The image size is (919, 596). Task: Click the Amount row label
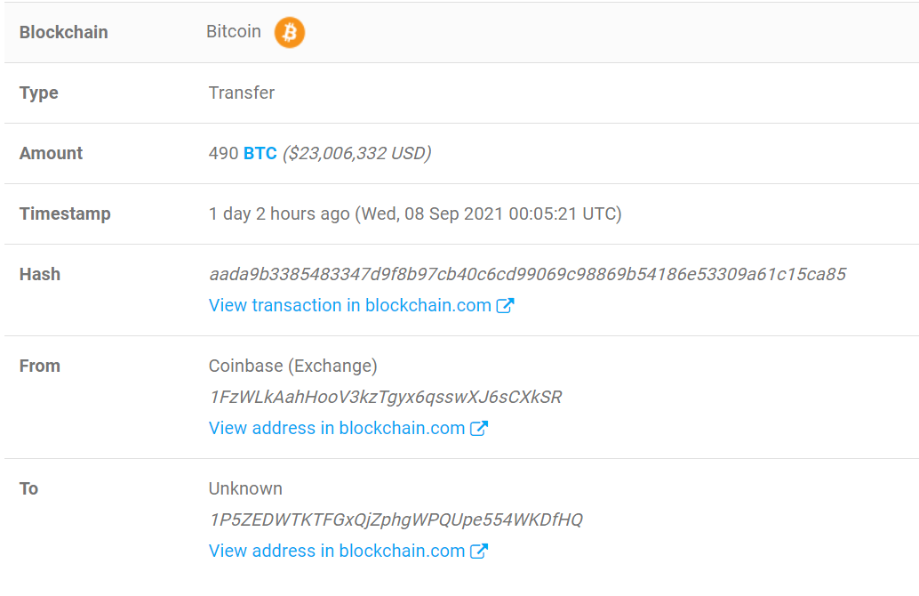click(51, 154)
